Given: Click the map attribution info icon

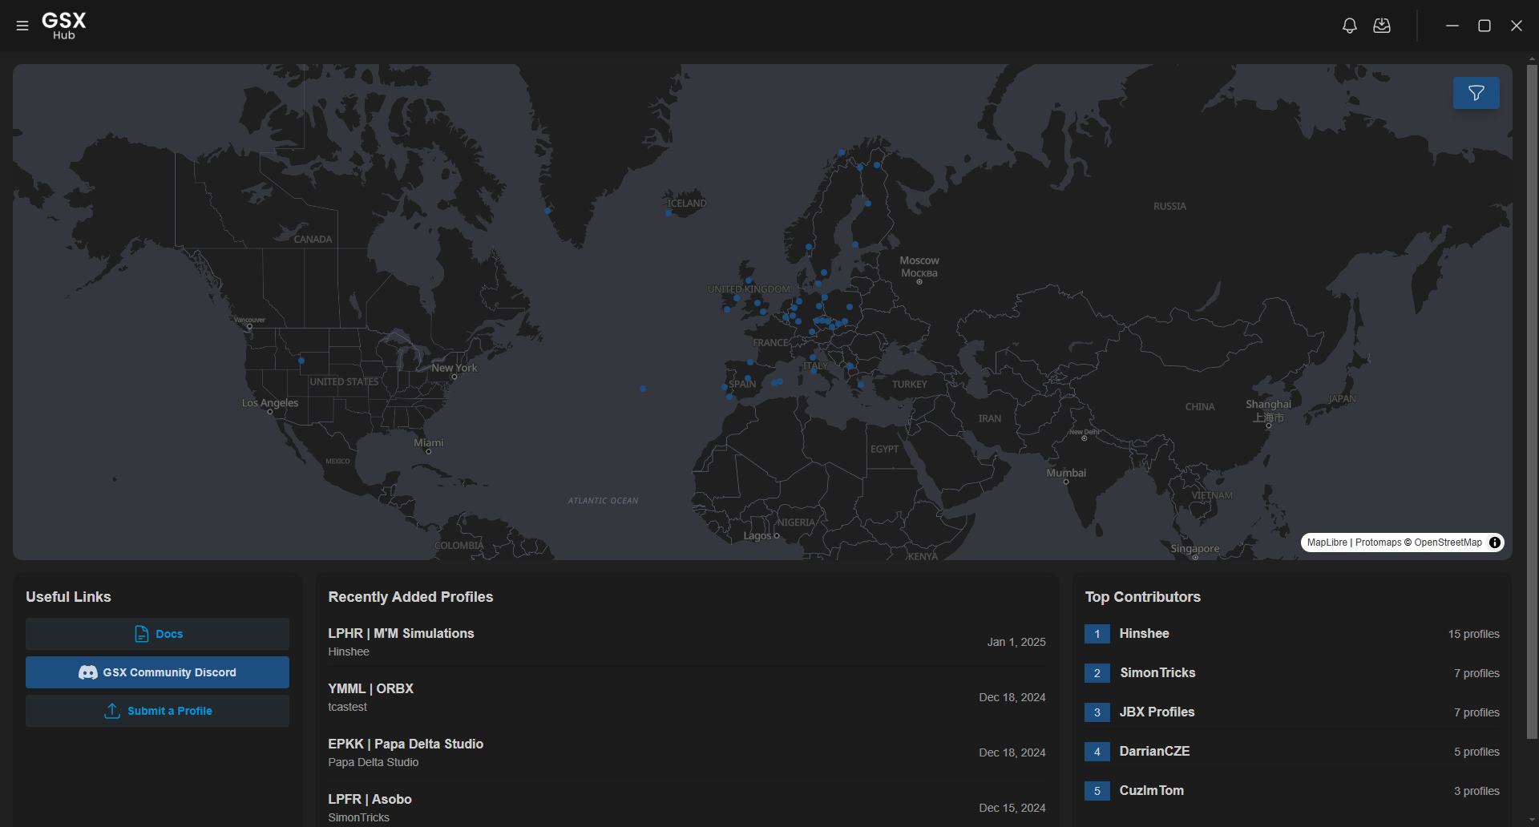Looking at the screenshot, I should click(1495, 543).
